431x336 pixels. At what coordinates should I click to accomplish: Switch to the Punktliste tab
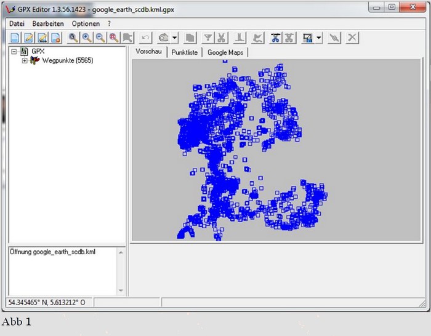[x=185, y=52]
